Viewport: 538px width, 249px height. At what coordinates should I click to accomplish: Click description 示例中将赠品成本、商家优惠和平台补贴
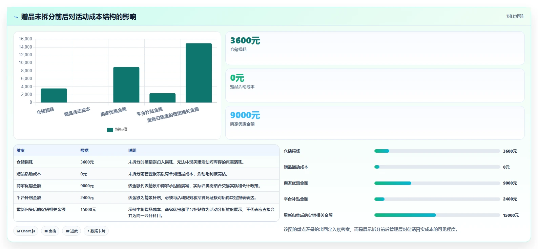point(201,213)
